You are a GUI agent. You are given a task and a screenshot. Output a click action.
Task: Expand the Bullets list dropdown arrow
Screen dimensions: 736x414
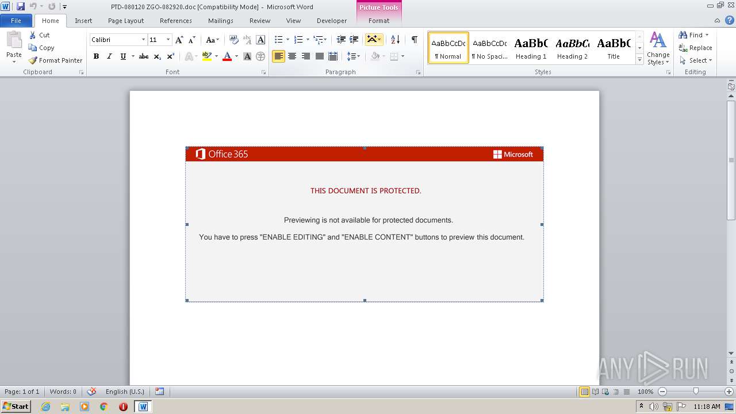pyautogui.click(x=287, y=40)
